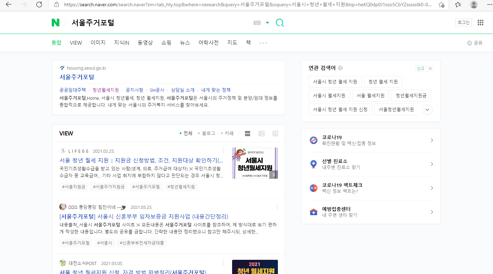Image resolution: width=493 pixels, height=274 pixels.
Task: Switch VIEW to list layout icon
Action: (247, 133)
